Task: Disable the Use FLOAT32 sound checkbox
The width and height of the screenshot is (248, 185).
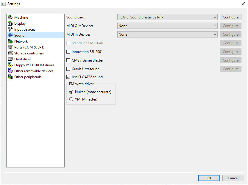Action: [68, 77]
